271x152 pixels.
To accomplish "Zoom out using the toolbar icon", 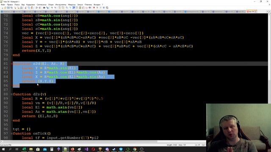I will (55, 8).
